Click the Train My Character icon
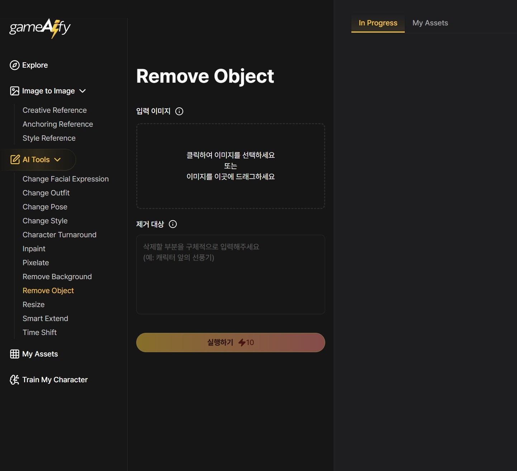517x471 pixels. click(15, 380)
